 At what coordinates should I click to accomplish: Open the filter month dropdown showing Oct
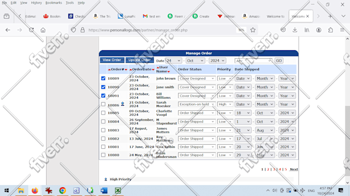pyautogui.click(x=195, y=61)
